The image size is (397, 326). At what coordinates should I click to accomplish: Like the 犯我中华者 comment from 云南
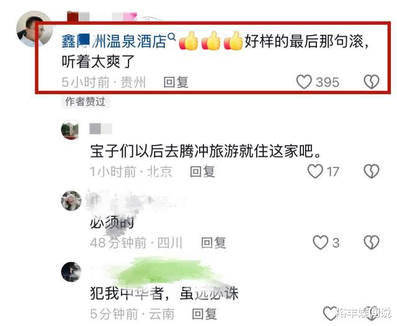pos(330,314)
